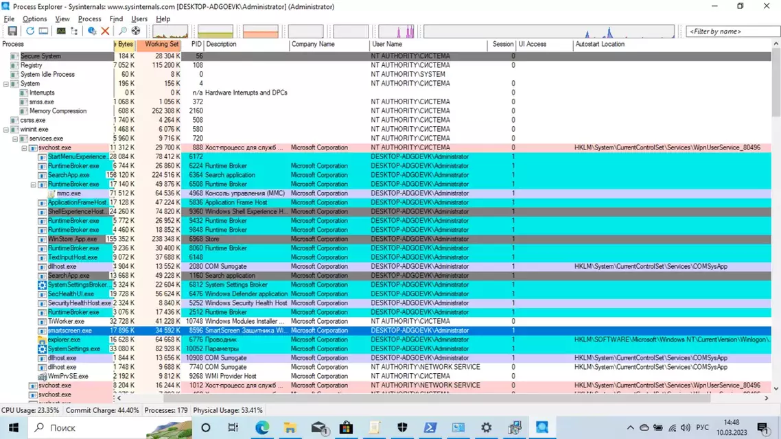Click the yellow commit history graph
Image resolution: width=781 pixels, height=439 pixels.
tap(215, 32)
